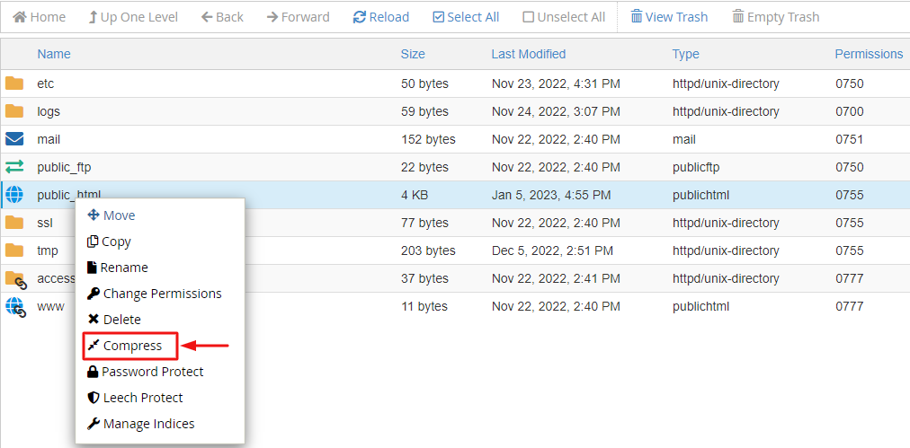Choose Move from context menu

111,215
